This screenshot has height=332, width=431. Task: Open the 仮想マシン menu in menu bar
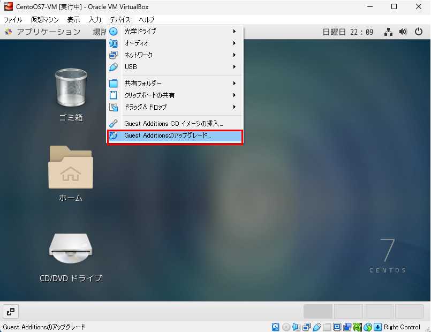pos(44,19)
